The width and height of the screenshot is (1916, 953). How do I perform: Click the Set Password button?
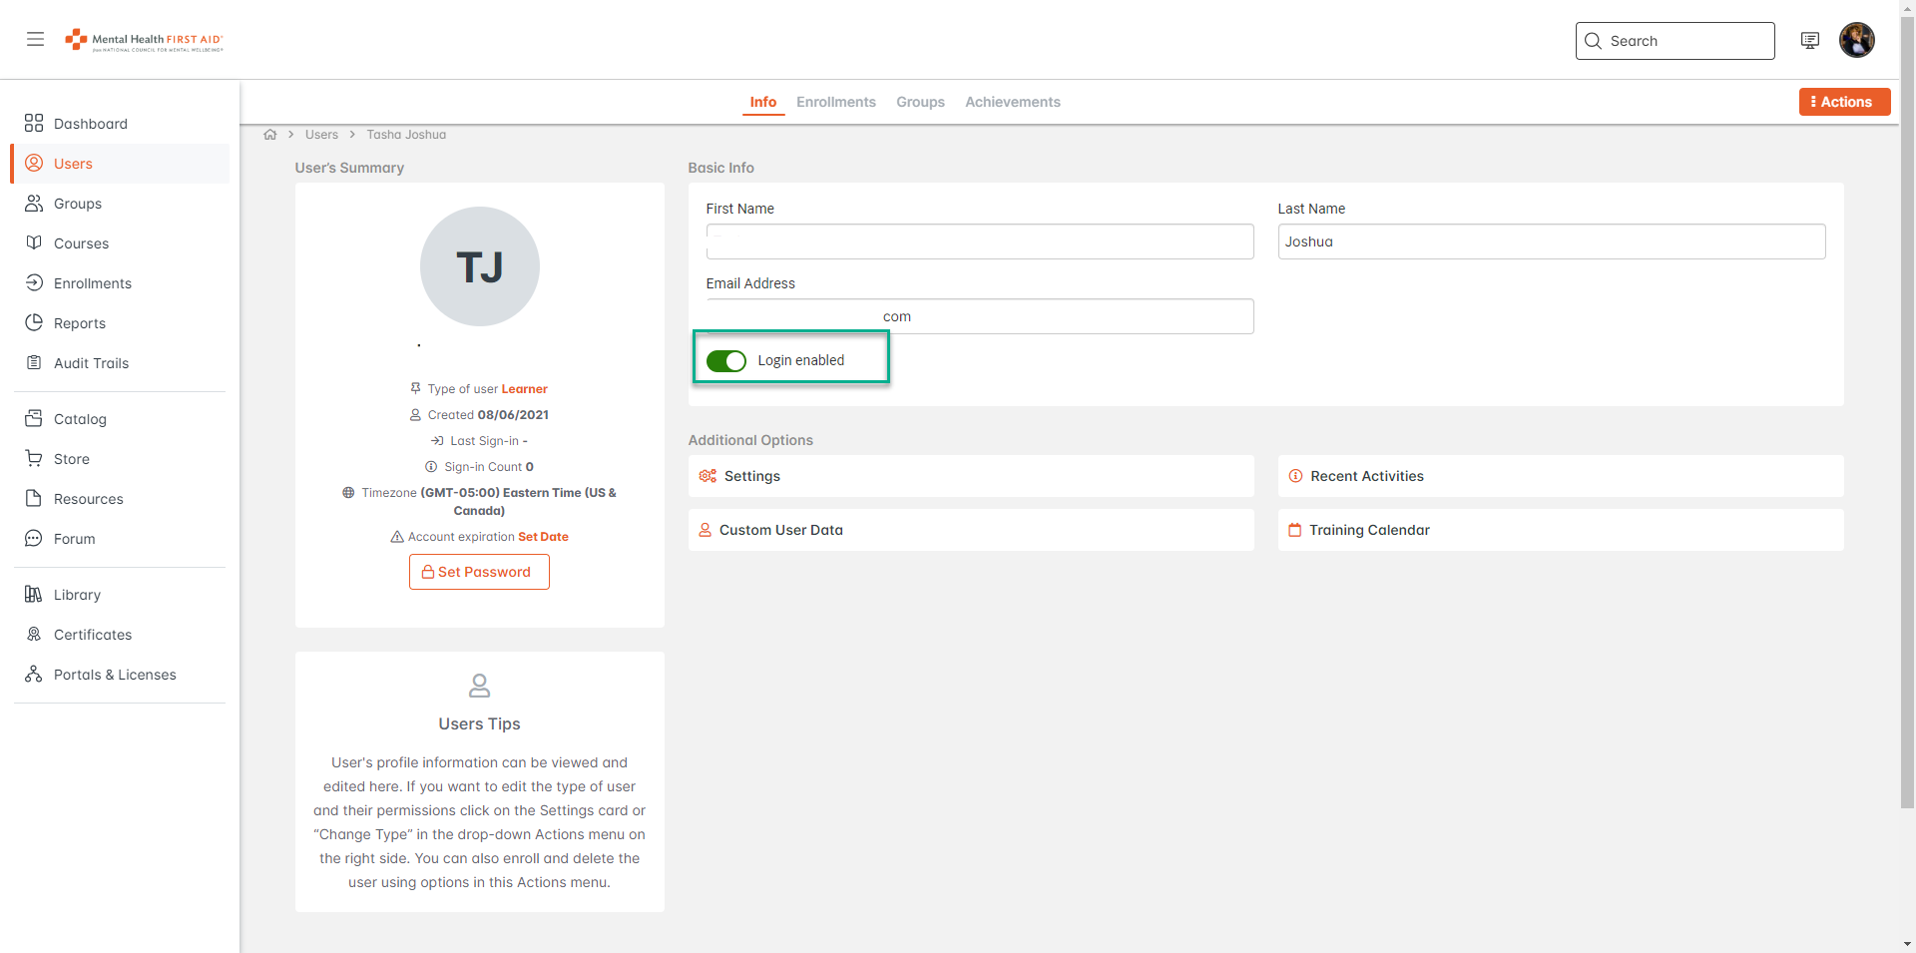coord(479,572)
